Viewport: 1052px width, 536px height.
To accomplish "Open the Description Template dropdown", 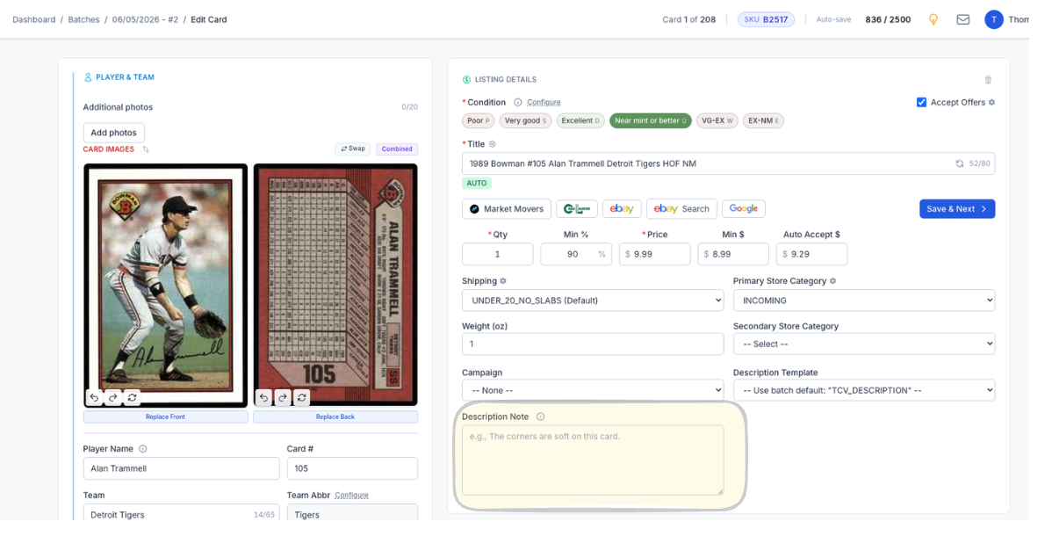I will click(864, 390).
